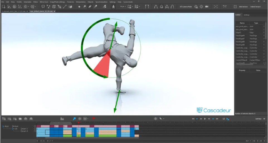Switch to the Settings tab in right panel
This screenshot has height=143, width=268.
click(247, 15)
